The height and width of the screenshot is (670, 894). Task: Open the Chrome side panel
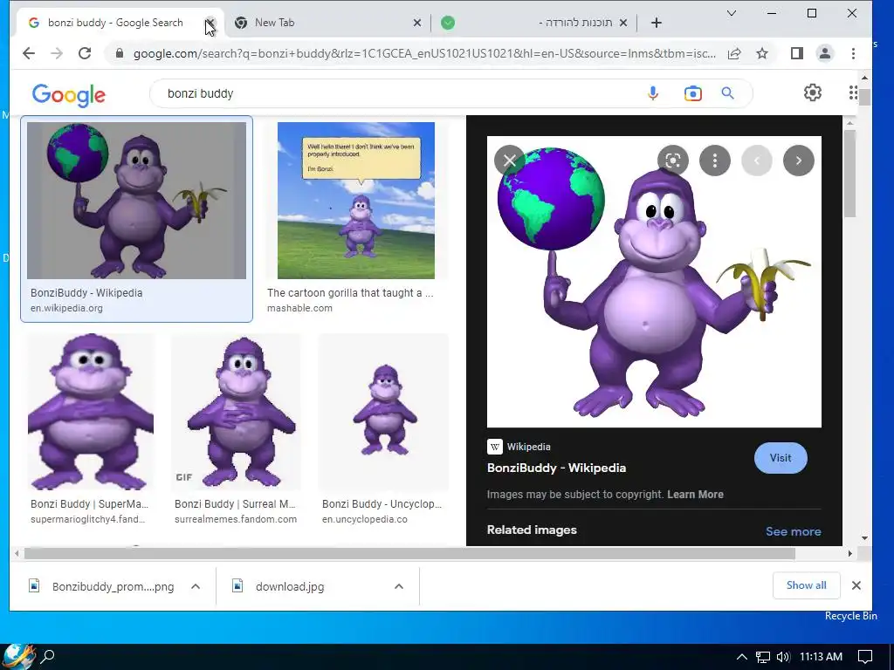coord(796,53)
